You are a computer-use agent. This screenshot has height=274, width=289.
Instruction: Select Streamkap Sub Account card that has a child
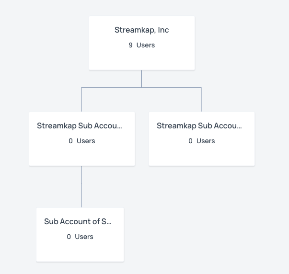point(82,139)
